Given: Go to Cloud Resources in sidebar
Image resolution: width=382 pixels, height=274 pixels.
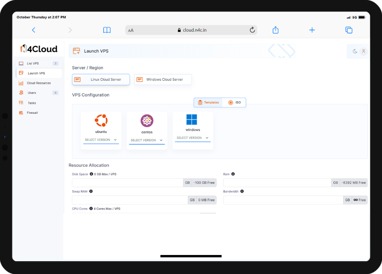Looking at the screenshot, I should pyautogui.click(x=38, y=83).
